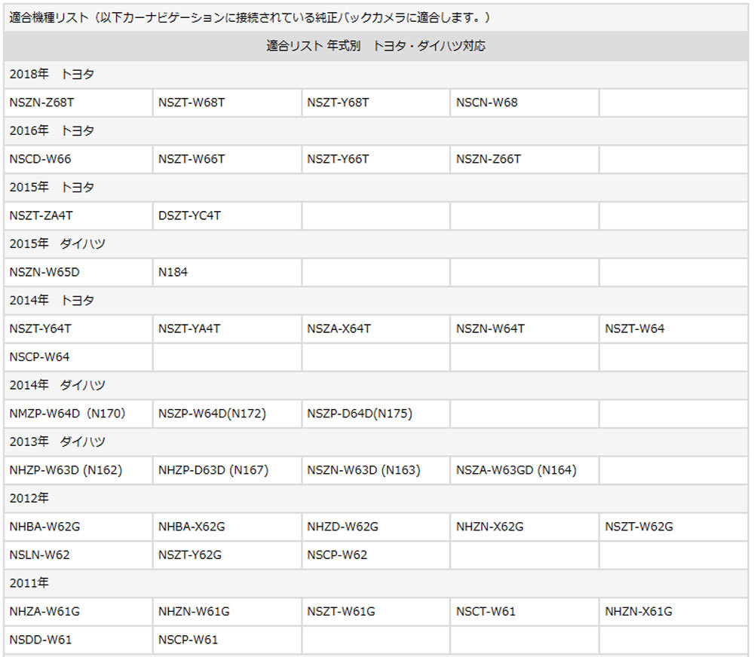Image resolution: width=754 pixels, height=657 pixels.
Task: Click the 2011年 section header
Action: [x=375, y=583]
